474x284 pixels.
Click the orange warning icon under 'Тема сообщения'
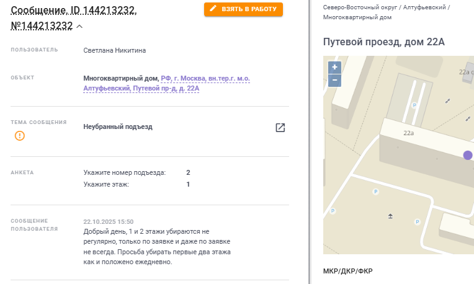pos(20,135)
